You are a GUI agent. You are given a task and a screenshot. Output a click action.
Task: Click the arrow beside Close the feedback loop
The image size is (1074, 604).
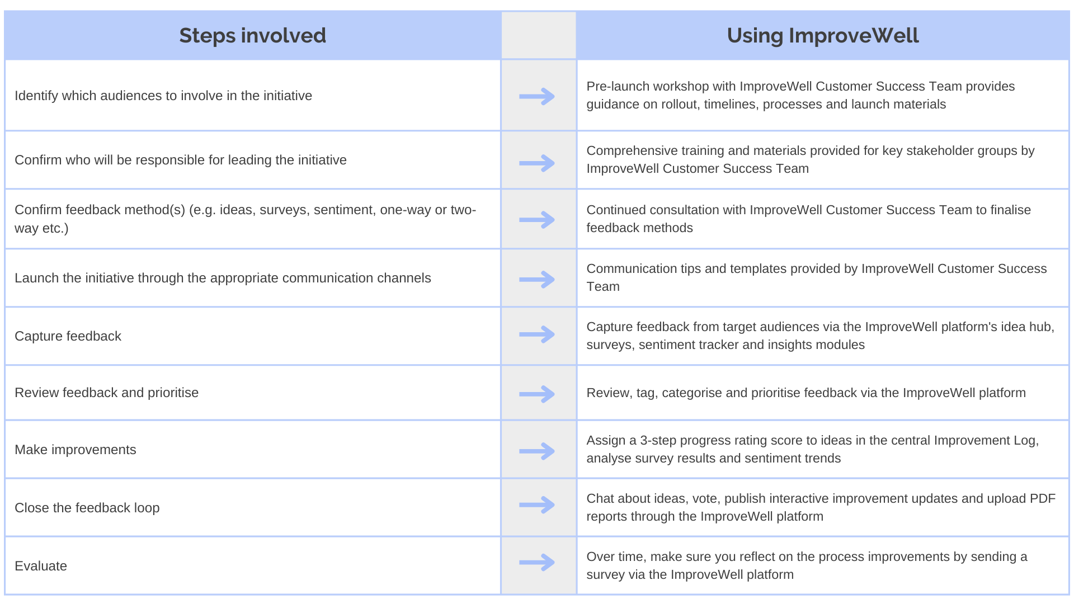(537, 505)
